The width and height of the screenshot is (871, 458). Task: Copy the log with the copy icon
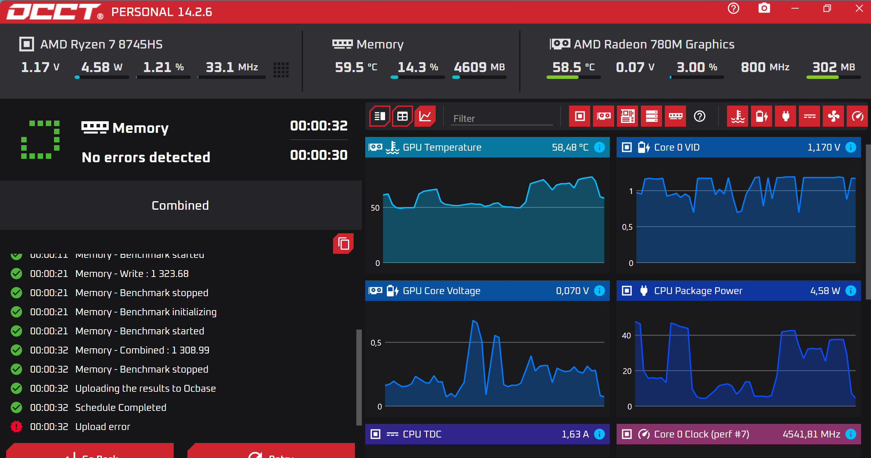tap(343, 244)
